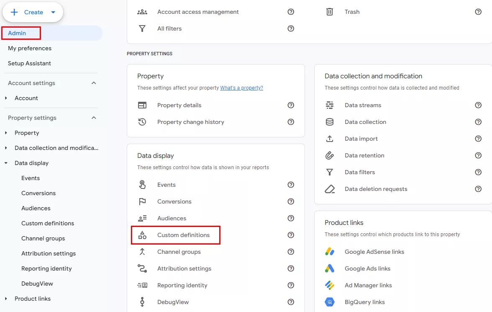Open Custom definitions in Data display card
Screen dimensions: 492x312
click(x=183, y=235)
